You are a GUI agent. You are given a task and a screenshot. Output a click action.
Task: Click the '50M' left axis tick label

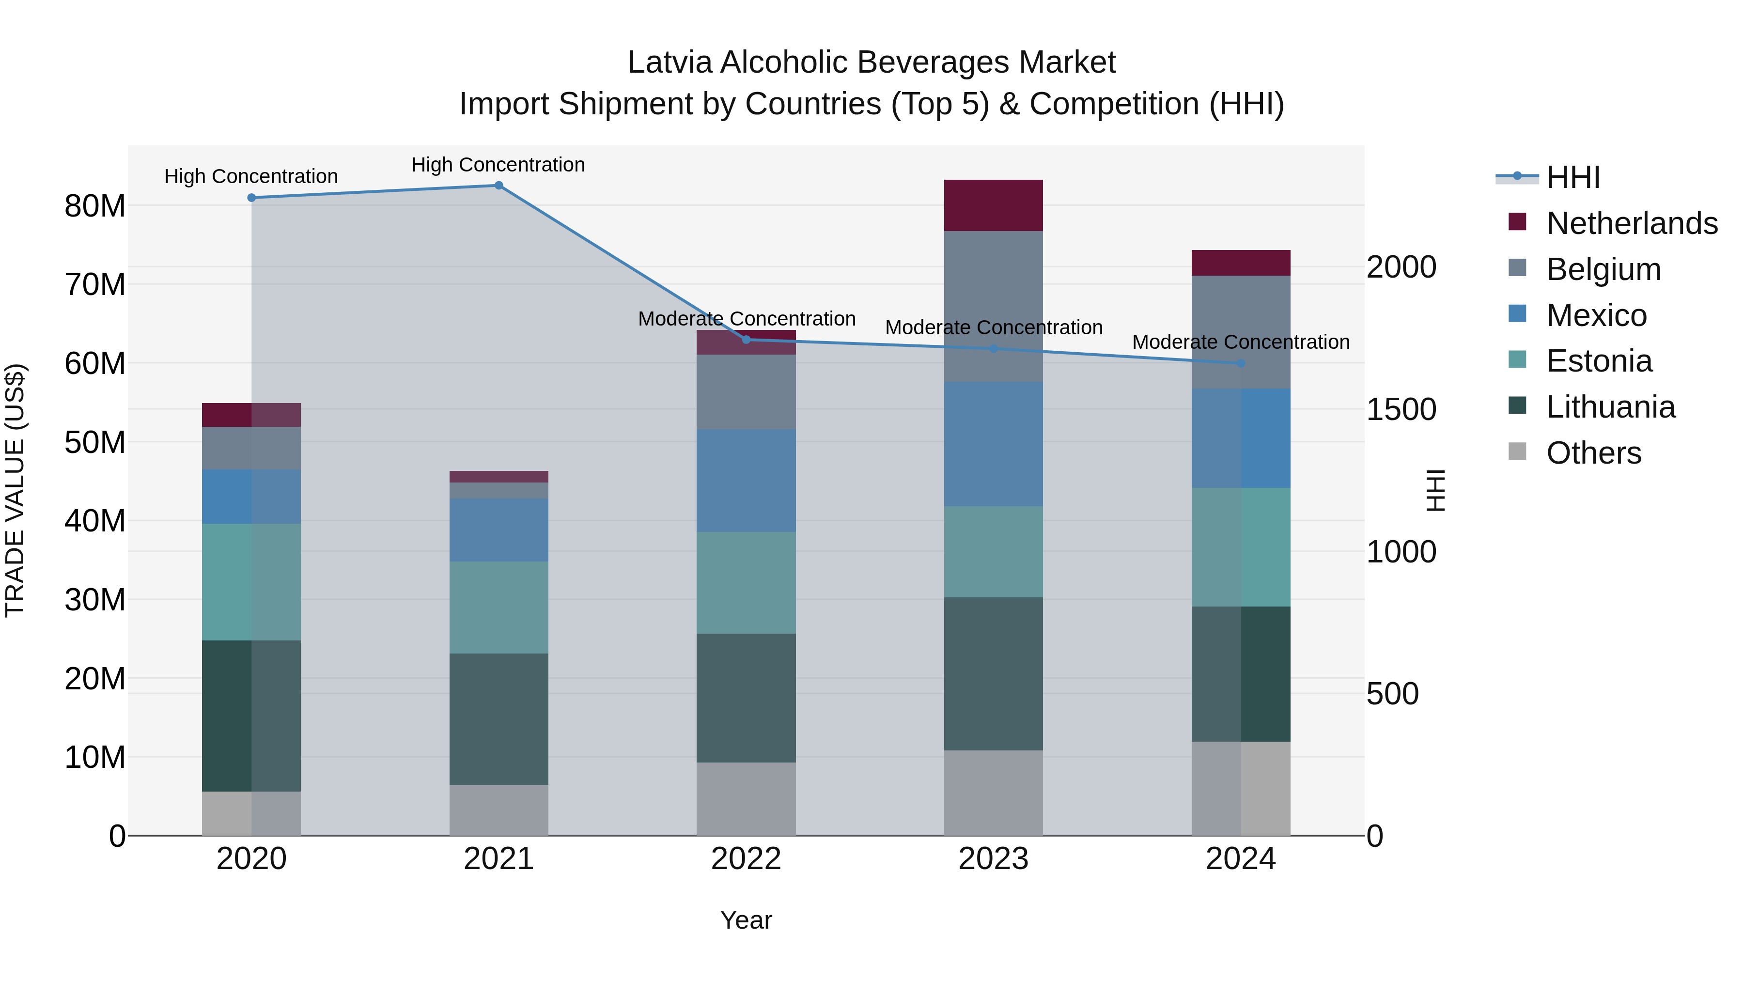click(95, 442)
